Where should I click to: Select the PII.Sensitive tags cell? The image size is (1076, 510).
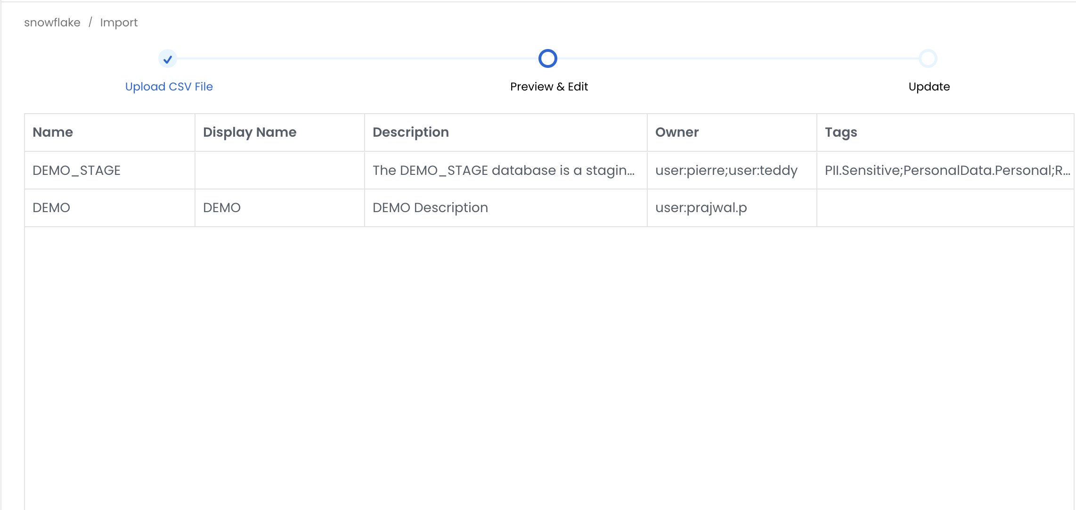pyautogui.click(x=946, y=170)
